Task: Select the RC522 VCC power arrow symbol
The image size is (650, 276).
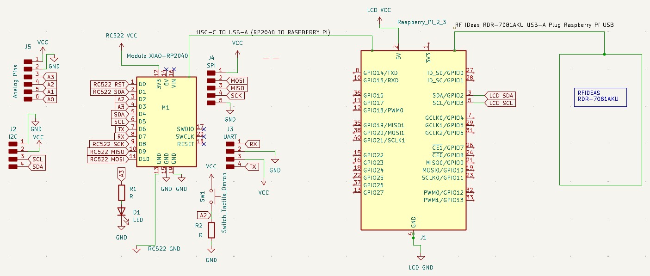Action: (x=122, y=48)
